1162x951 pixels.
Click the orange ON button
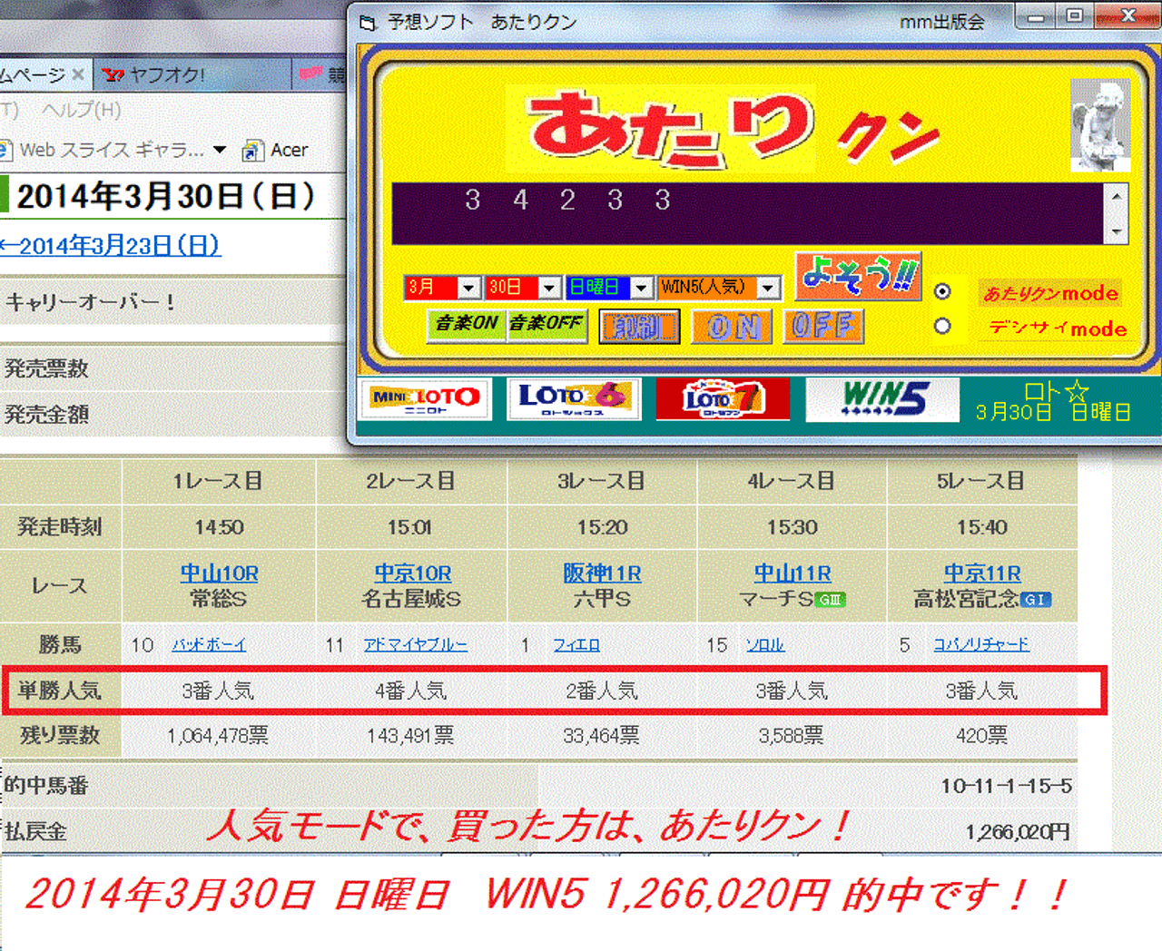pos(732,327)
